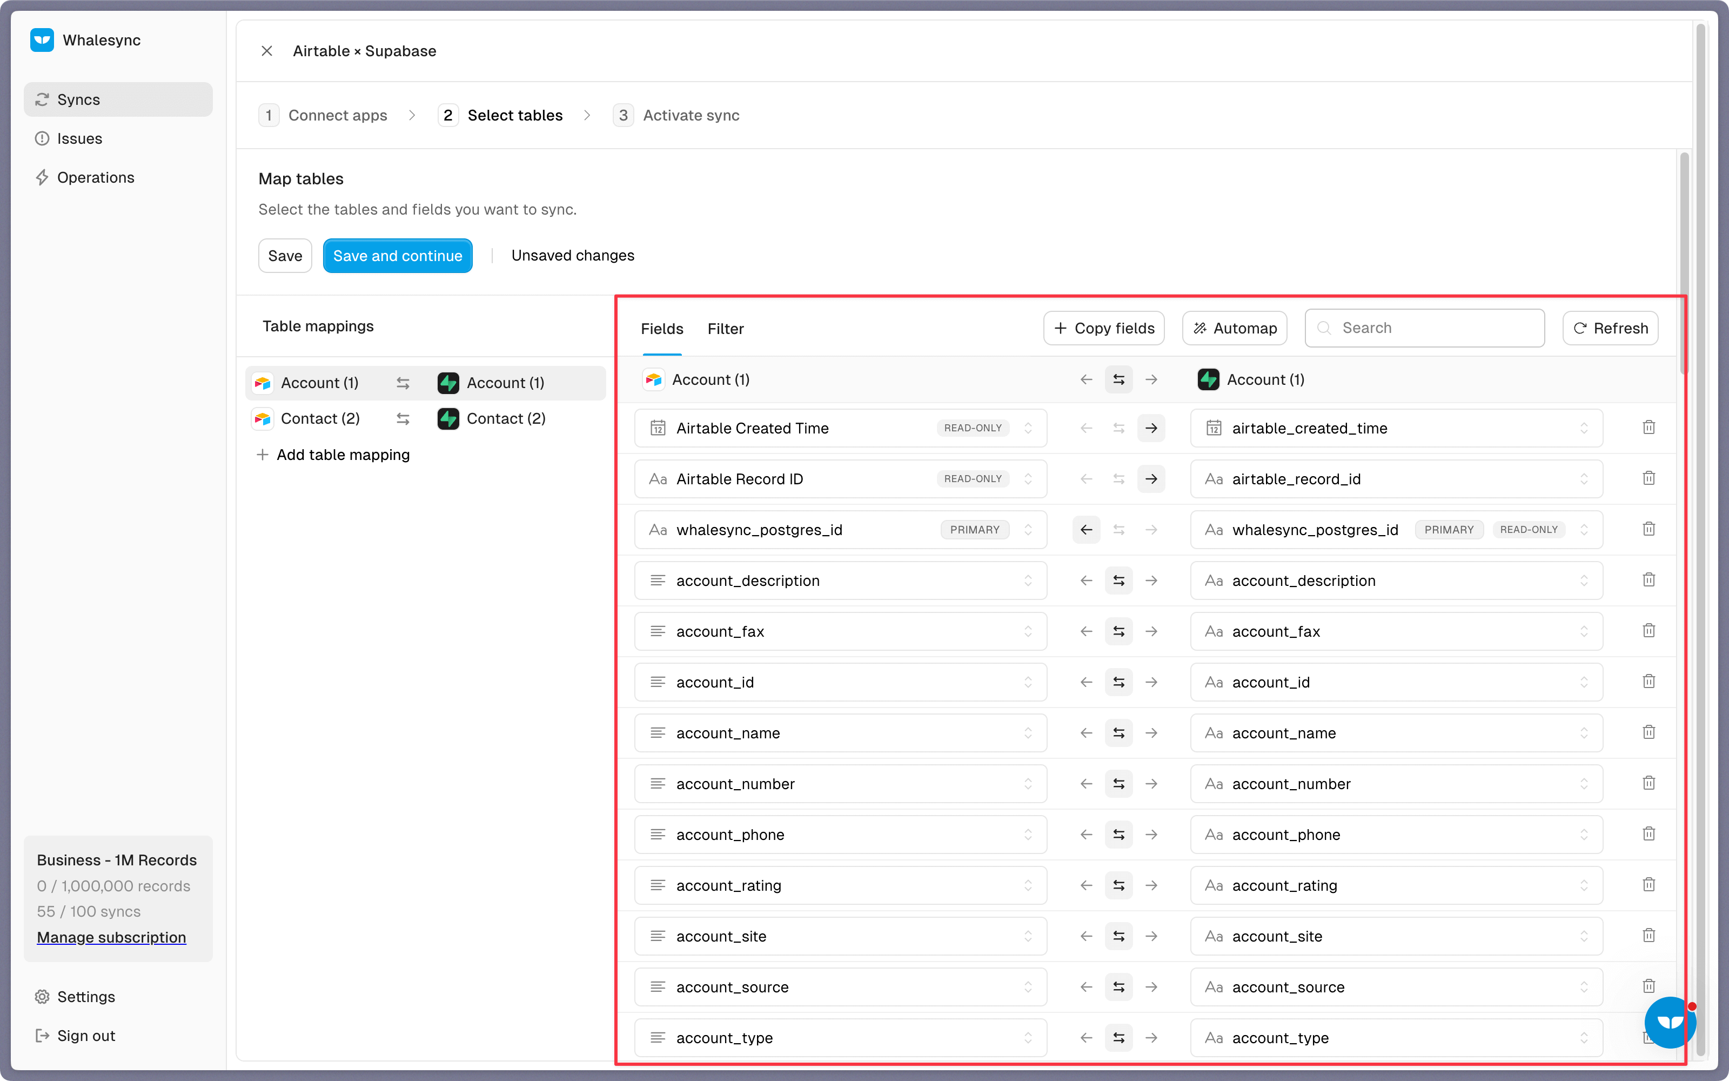1729x1081 pixels.
Task: Delete the account_site field mapping
Action: 1648,935
